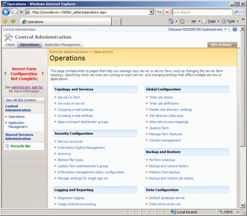Click the Internet Explorer title bar icon

click(x=4, y=4)
